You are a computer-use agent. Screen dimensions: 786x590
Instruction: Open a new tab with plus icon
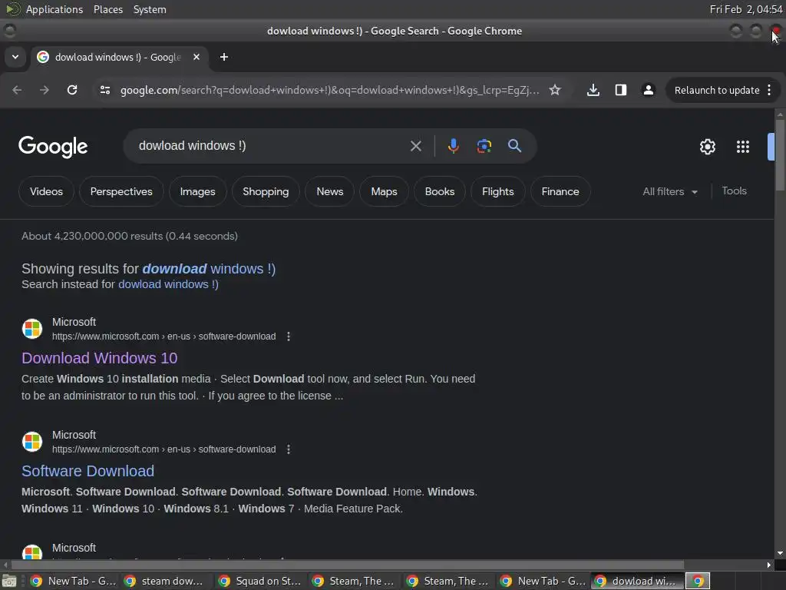point(224,57)
